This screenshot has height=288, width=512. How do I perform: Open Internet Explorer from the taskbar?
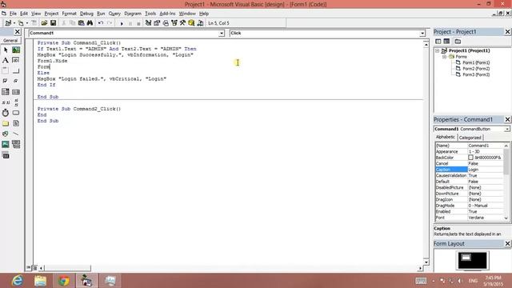[x=17, y=281]
